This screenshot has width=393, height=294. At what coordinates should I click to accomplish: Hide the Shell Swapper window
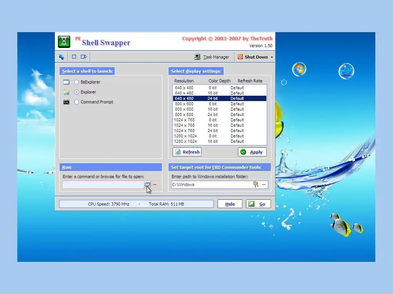point(230,204)
